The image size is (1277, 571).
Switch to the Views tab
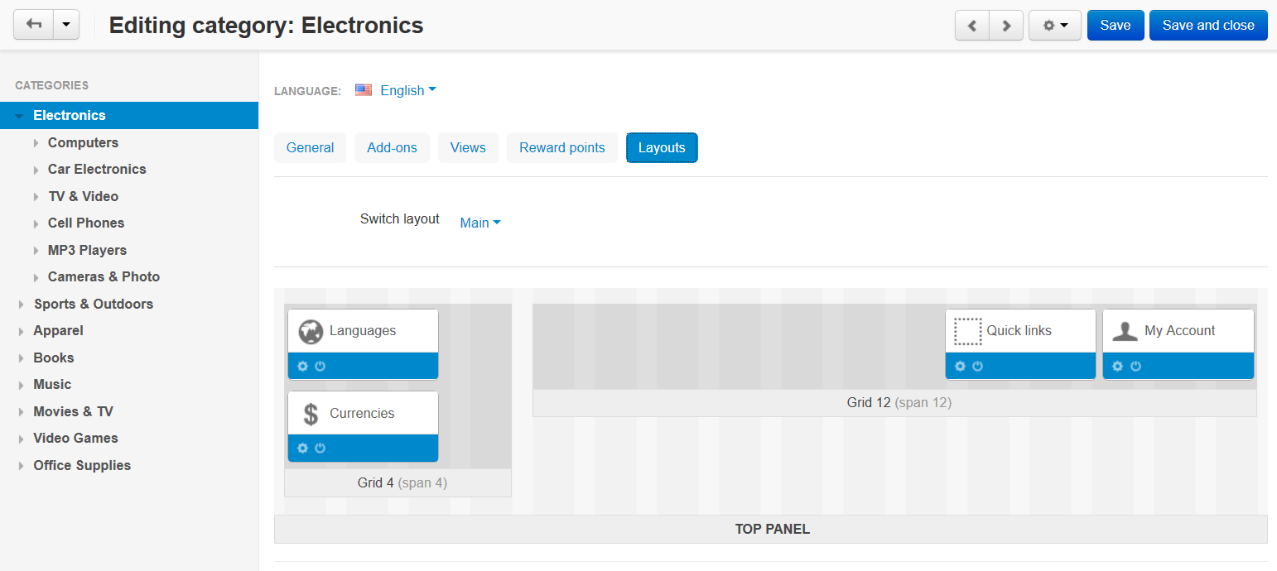point(468,147)
